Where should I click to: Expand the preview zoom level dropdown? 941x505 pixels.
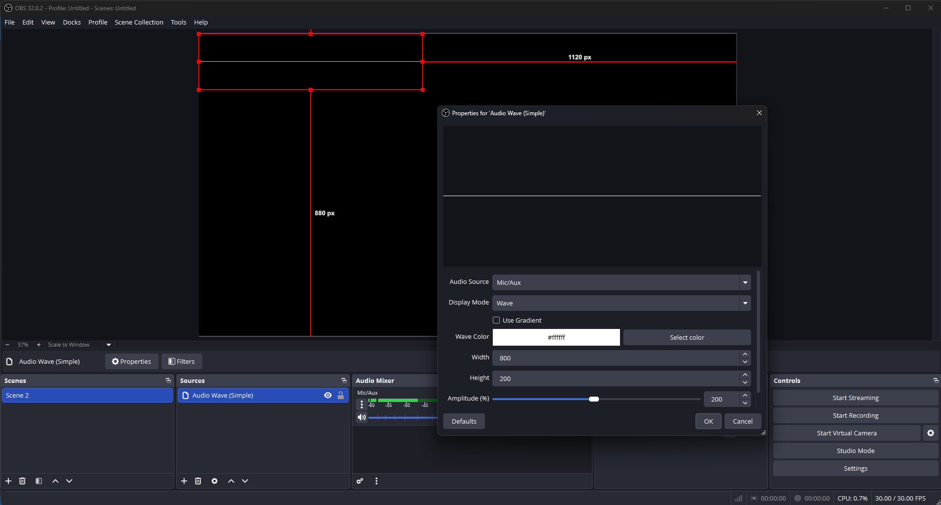coord(108,344)
